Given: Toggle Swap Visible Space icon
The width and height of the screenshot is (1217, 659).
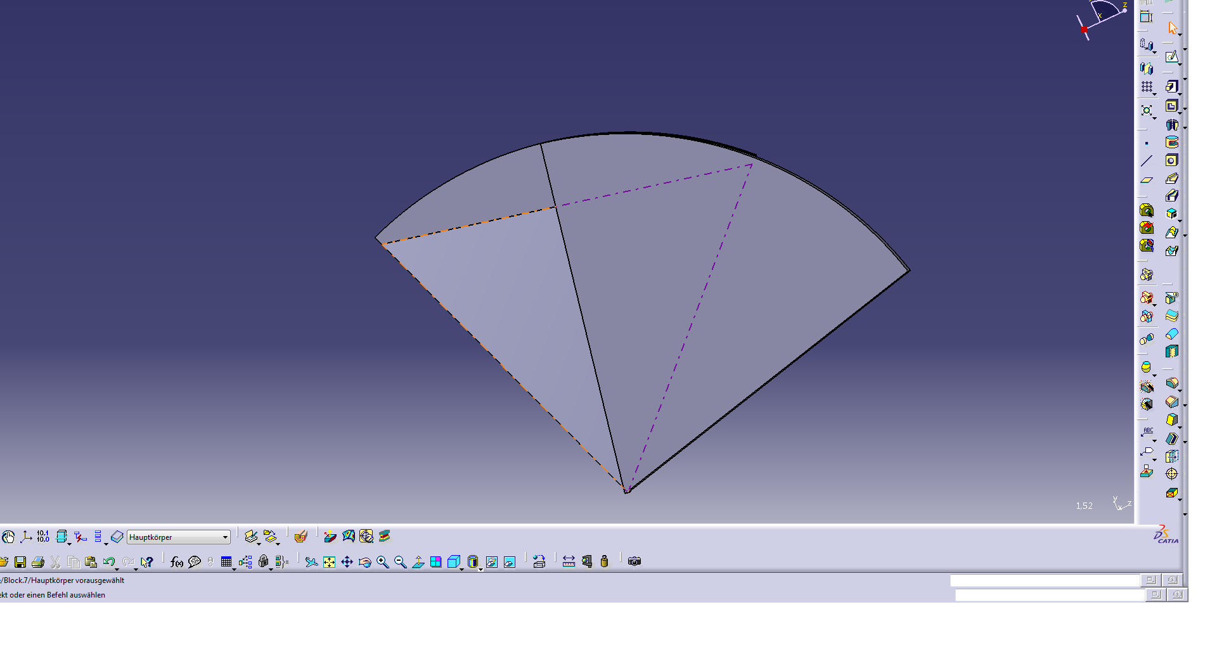Looking at the screenshot, I should tap(509, 562).
